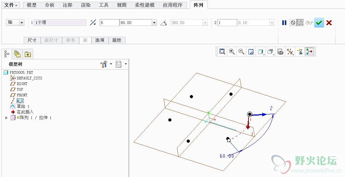Click the glasses verify preview icon

click(309, 23)
